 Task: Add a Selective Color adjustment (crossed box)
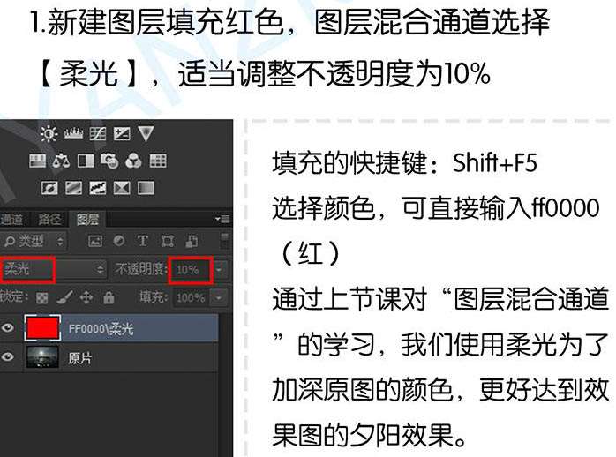[122, 188]
